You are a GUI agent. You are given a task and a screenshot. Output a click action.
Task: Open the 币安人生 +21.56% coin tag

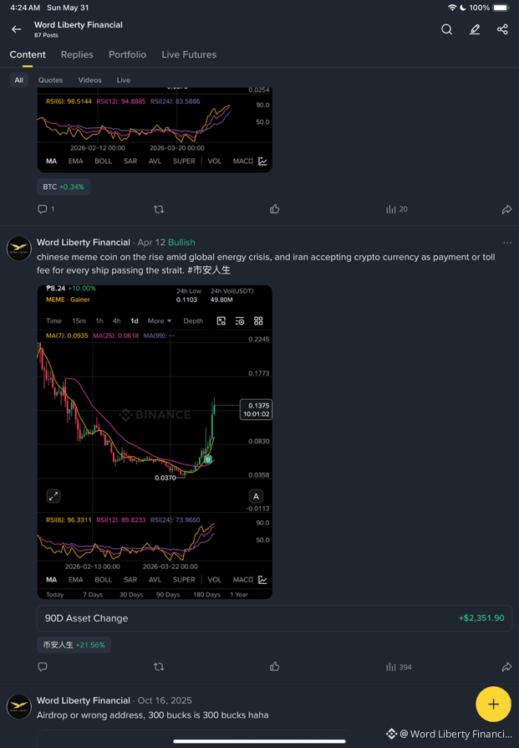click(74, 645)
